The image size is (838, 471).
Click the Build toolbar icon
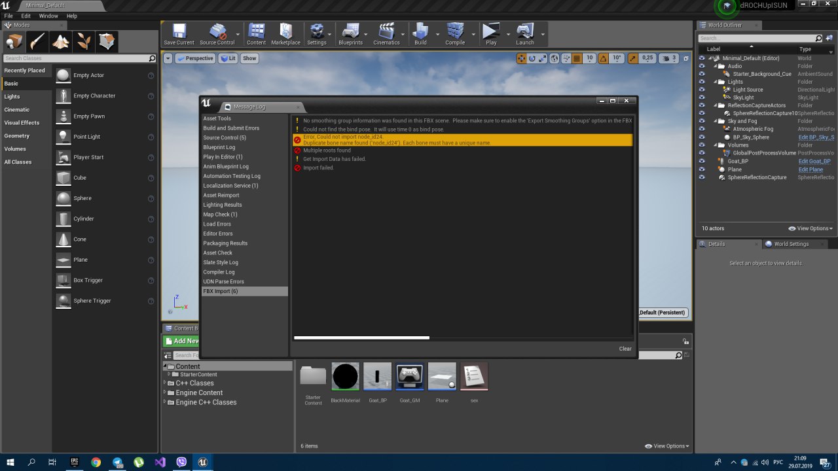pyautogui.click(x=420, y=33)
